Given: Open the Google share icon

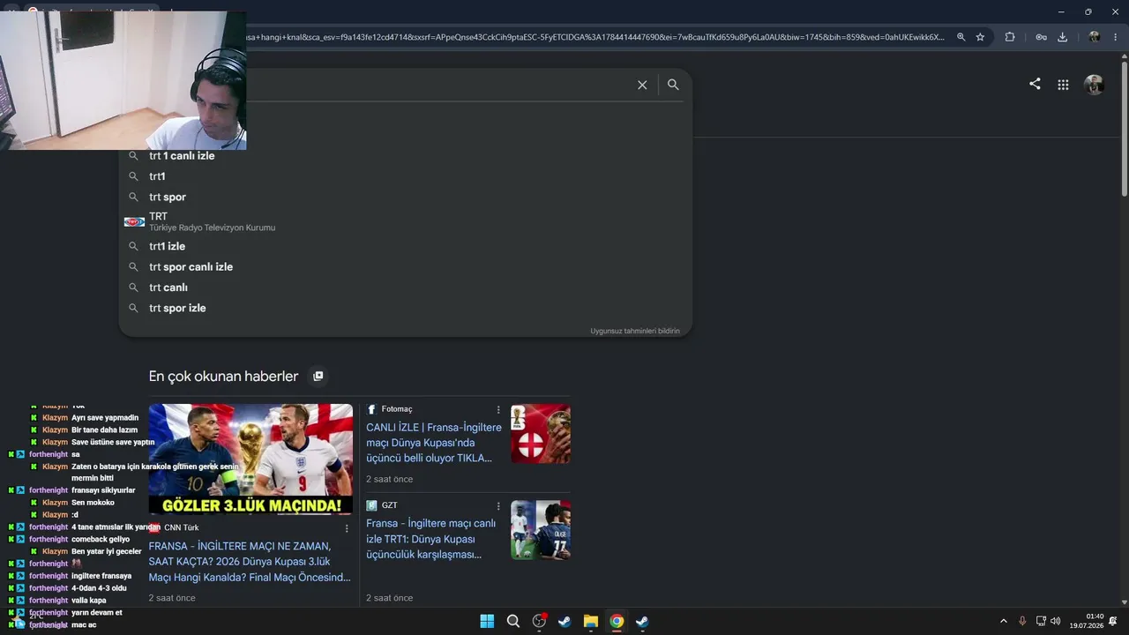Looking at the screenshot, I should point(1035,84).
